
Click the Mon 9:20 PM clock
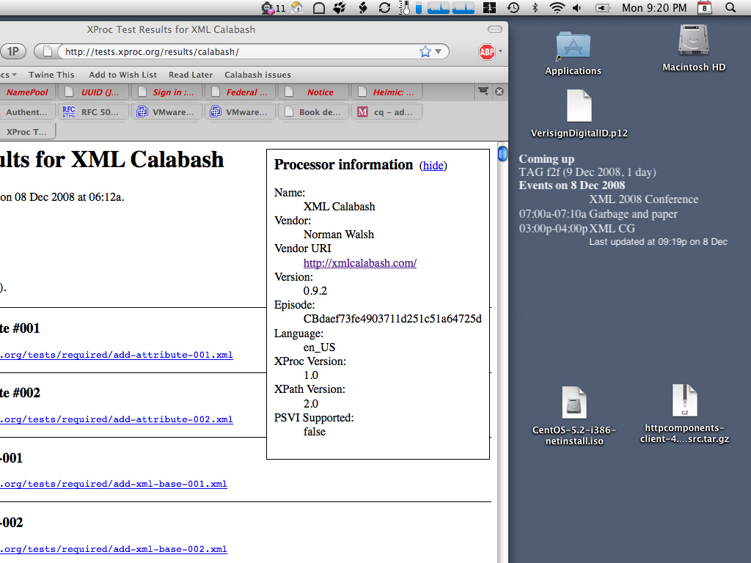tap(654, 7)
